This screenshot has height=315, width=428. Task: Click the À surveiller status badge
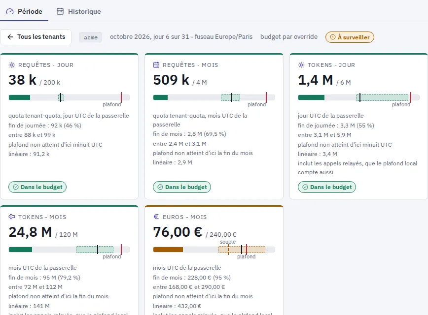pos(350,37)
